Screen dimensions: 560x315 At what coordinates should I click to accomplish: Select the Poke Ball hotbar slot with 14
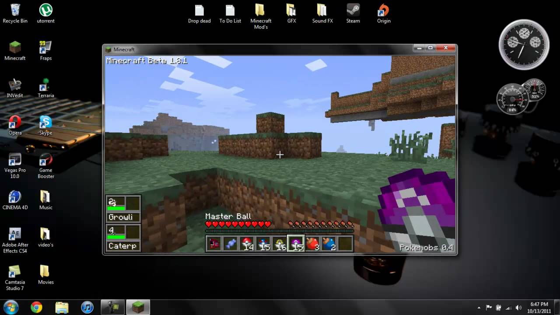click(247, 243)
